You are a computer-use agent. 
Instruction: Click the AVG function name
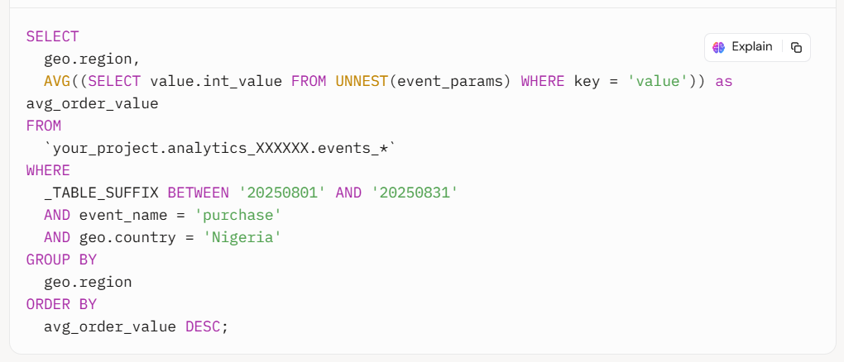pos(57,82)
